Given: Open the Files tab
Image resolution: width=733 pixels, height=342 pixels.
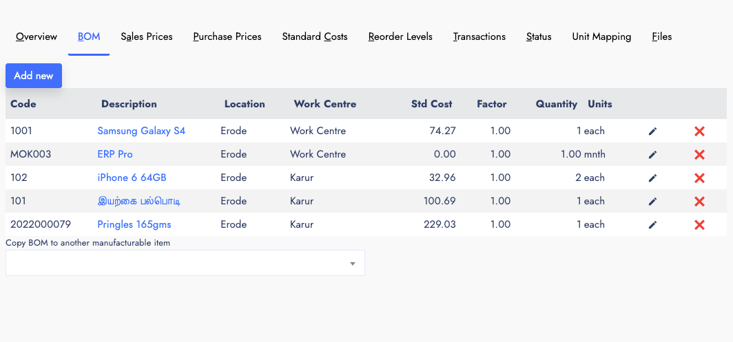Looking at the screenshot, I should pyautogui.click(x=661, y=36).
